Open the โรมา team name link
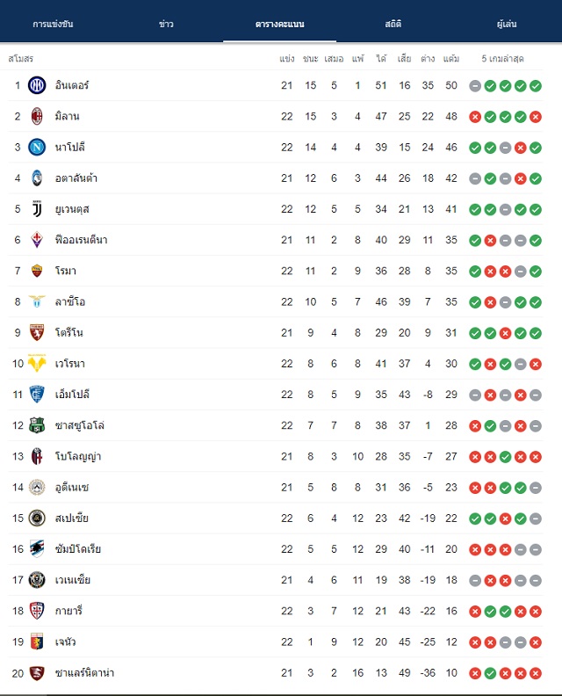 coord(66,271)
